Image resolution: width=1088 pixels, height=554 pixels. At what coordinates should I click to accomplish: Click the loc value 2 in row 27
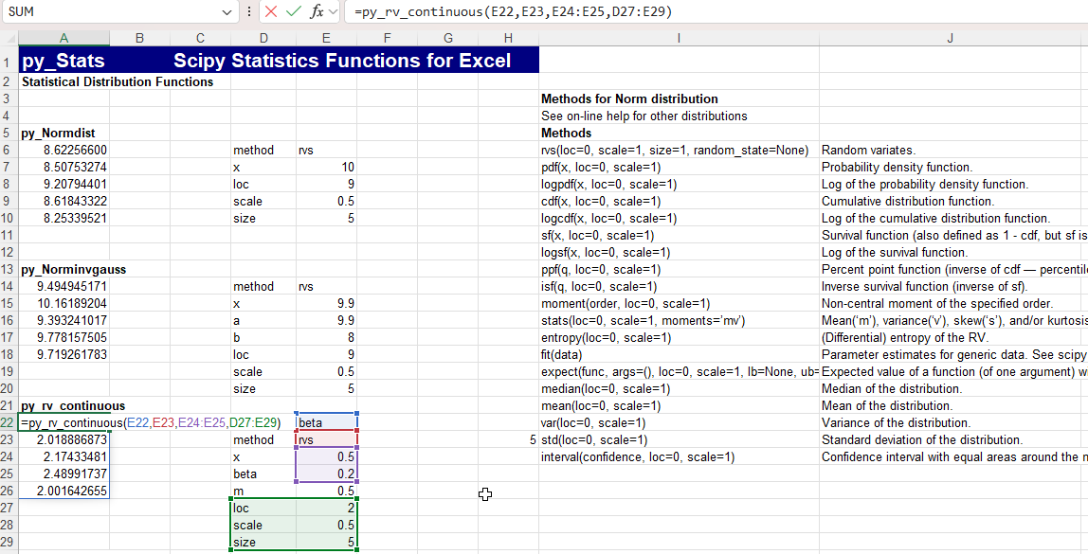[326, 509]
